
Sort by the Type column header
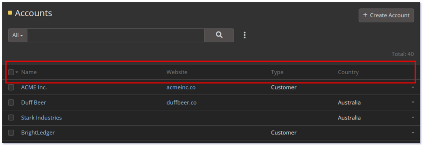pos(277,72)
